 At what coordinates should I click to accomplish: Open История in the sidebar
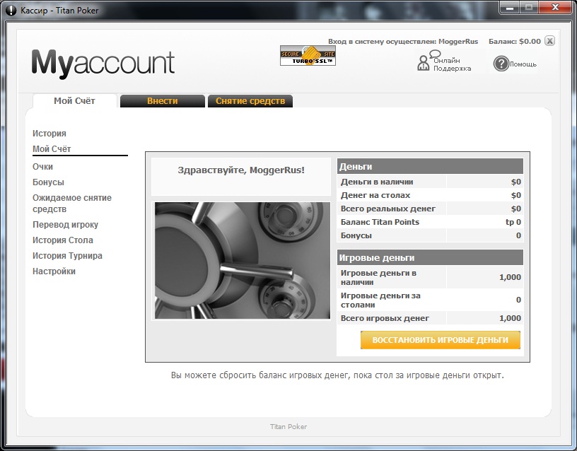click(x=49, y=134)
